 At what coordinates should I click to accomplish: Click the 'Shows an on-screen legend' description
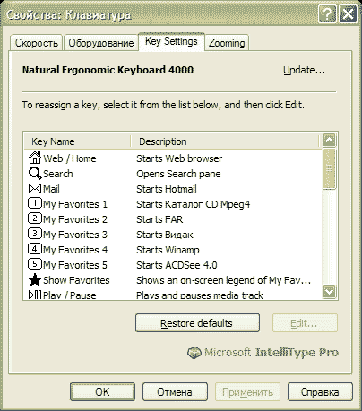pos(224,280)
